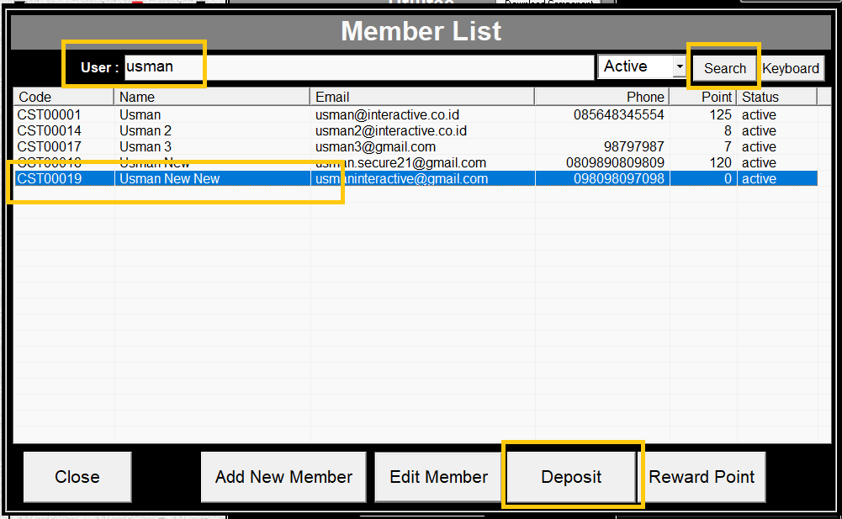
Task: Expand the Active status dropdown
Action: coord(680,66)
